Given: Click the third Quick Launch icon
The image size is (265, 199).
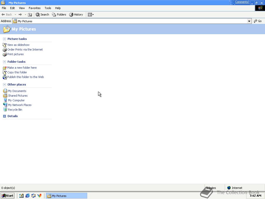Looking at the screenshot, I should click(33, 196).
